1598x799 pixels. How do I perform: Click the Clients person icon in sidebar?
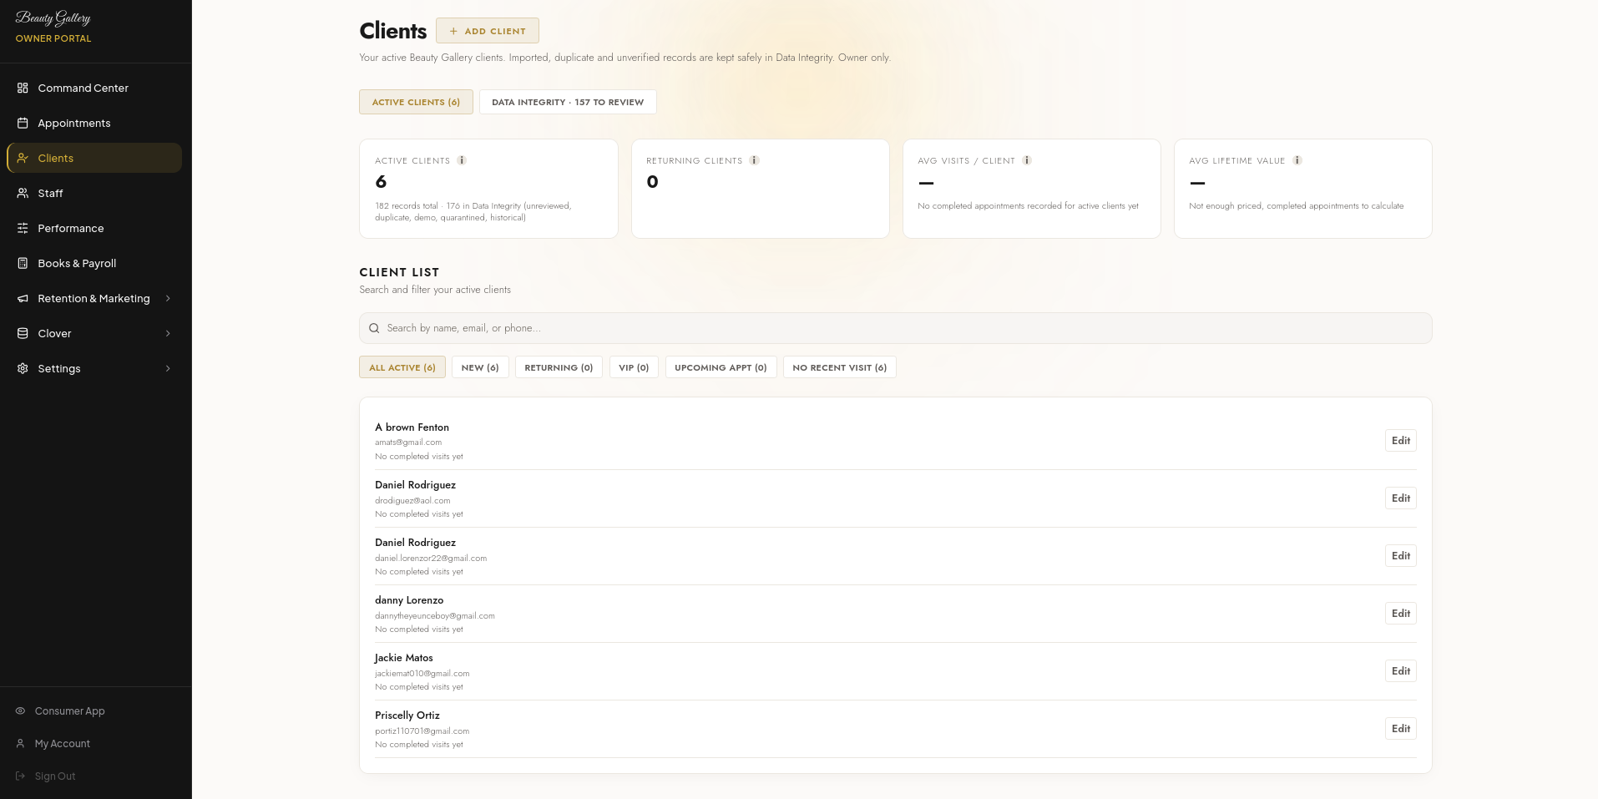click(x=23, y=158)
